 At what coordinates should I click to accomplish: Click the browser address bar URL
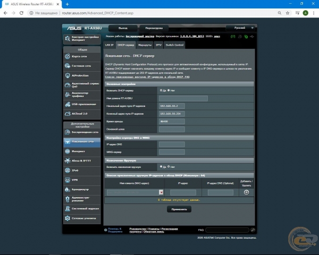click(98, 13)
